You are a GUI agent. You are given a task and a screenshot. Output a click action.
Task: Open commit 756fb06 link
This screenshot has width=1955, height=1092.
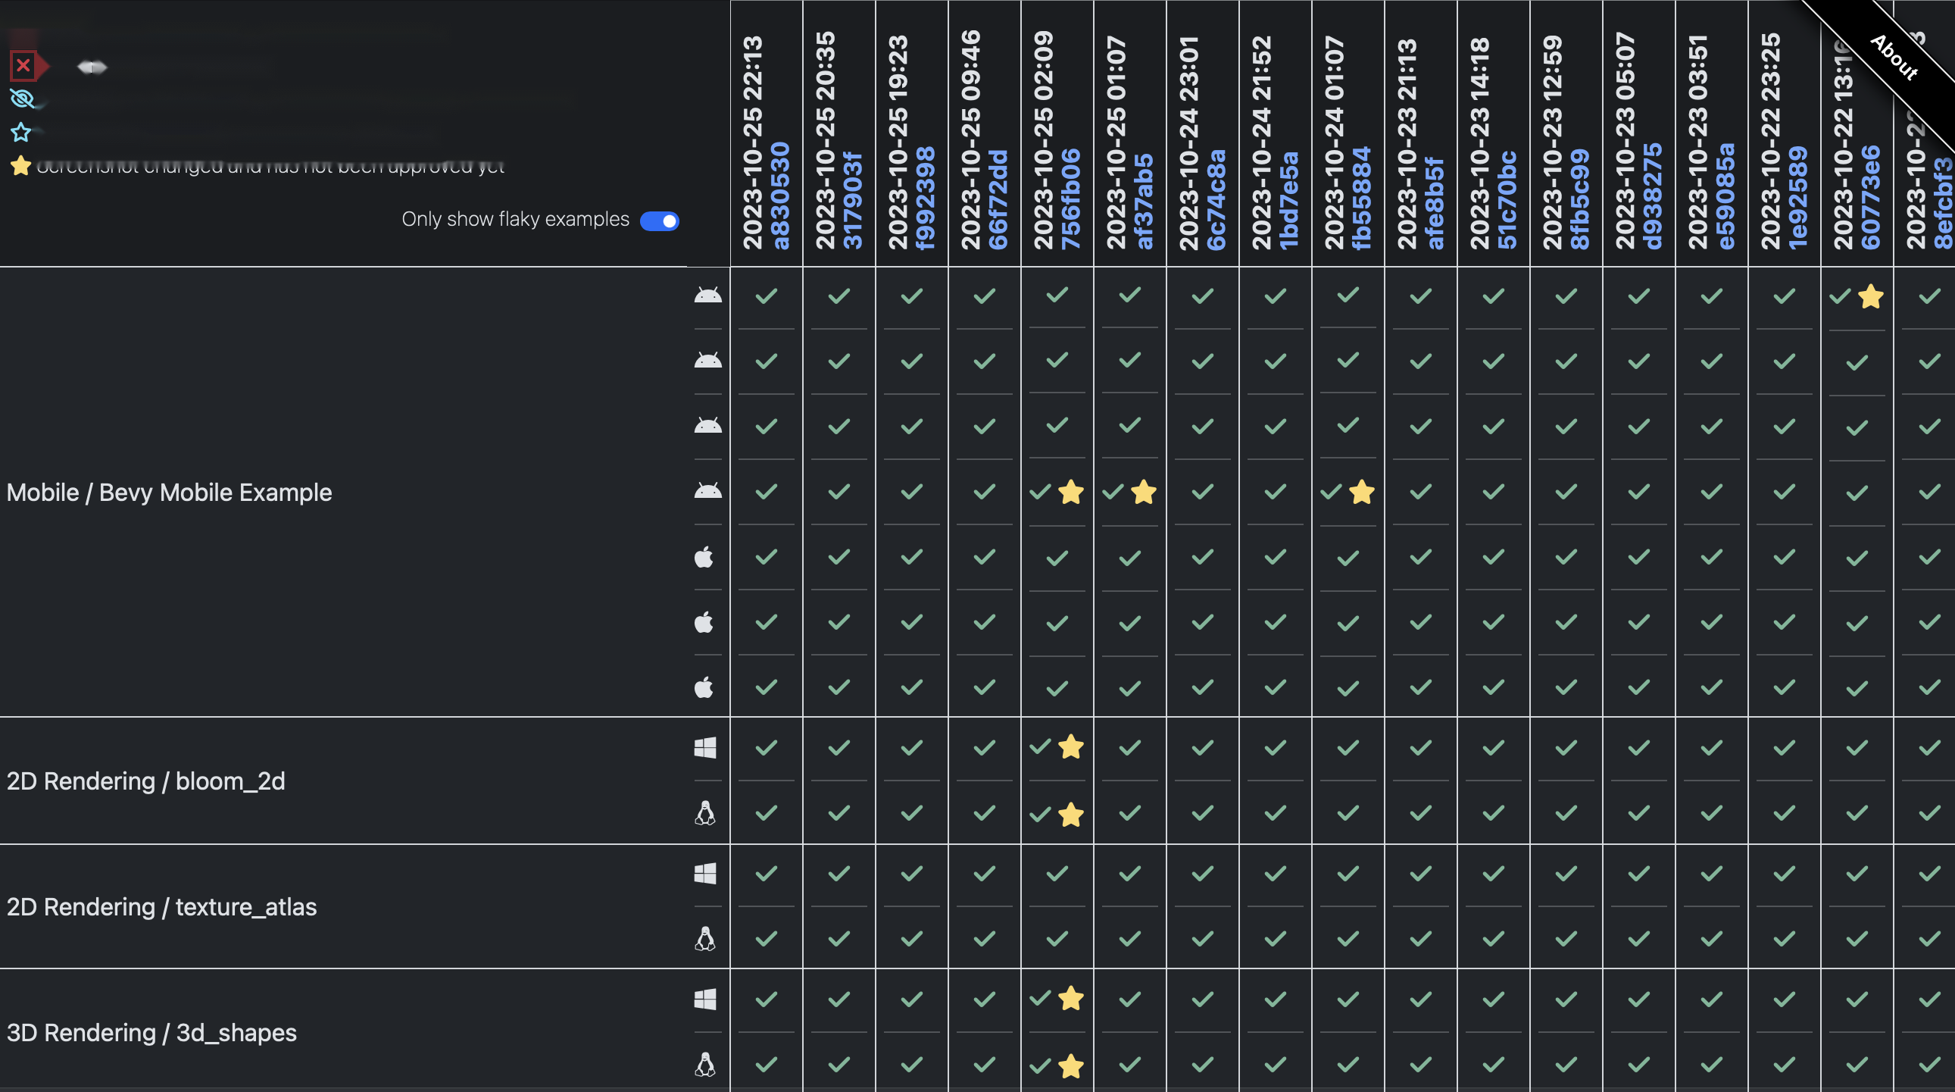[1071, 199]
